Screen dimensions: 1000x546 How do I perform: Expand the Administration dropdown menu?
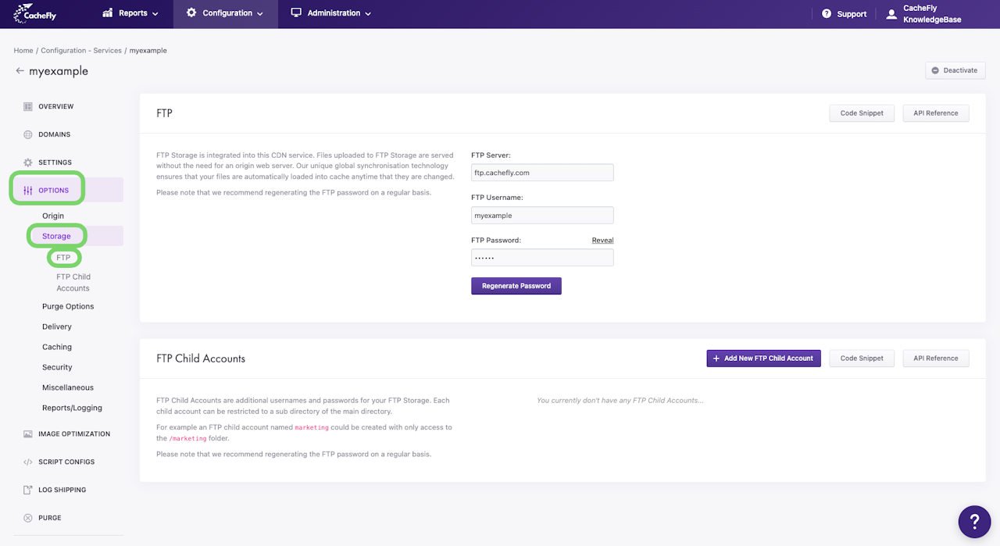(330, 13)
